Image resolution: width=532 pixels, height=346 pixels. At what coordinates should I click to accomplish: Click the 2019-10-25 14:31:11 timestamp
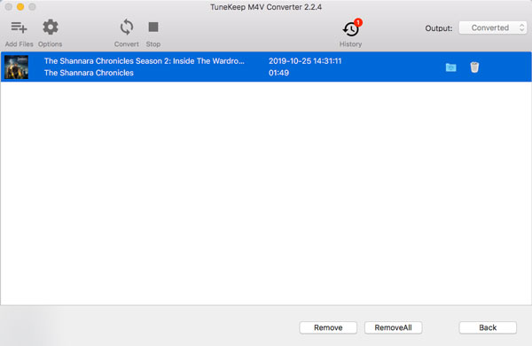coord(305,61)
